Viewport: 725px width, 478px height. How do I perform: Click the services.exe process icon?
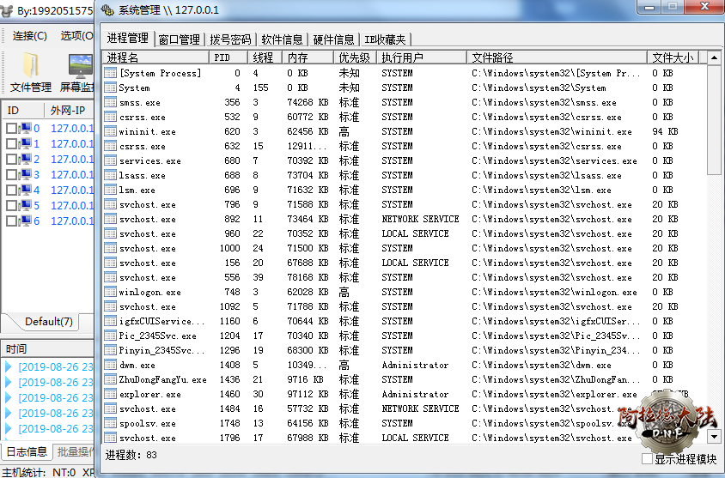pos(110,160)
